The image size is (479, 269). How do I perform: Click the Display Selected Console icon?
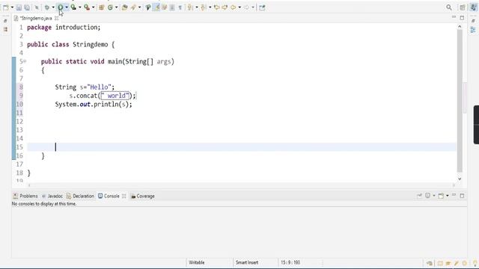click(428, 196)
